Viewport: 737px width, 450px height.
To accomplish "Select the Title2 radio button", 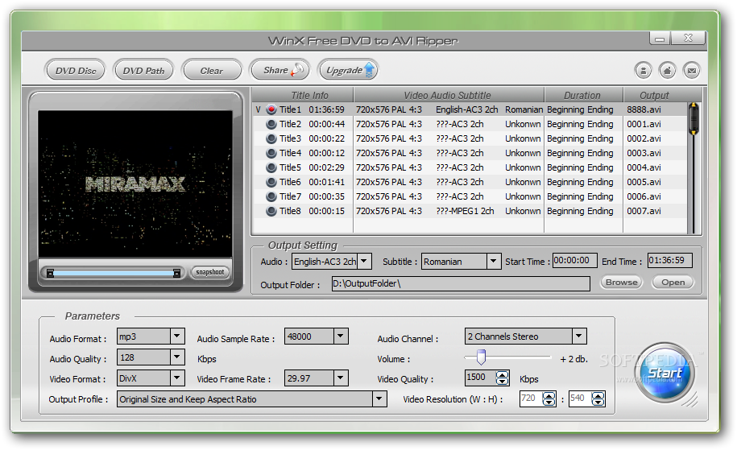I will click(271, 124).
